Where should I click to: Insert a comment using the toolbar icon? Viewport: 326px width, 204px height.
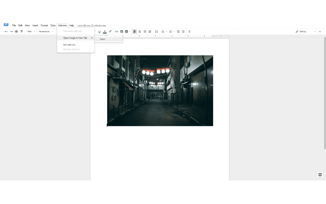point(121,31)
